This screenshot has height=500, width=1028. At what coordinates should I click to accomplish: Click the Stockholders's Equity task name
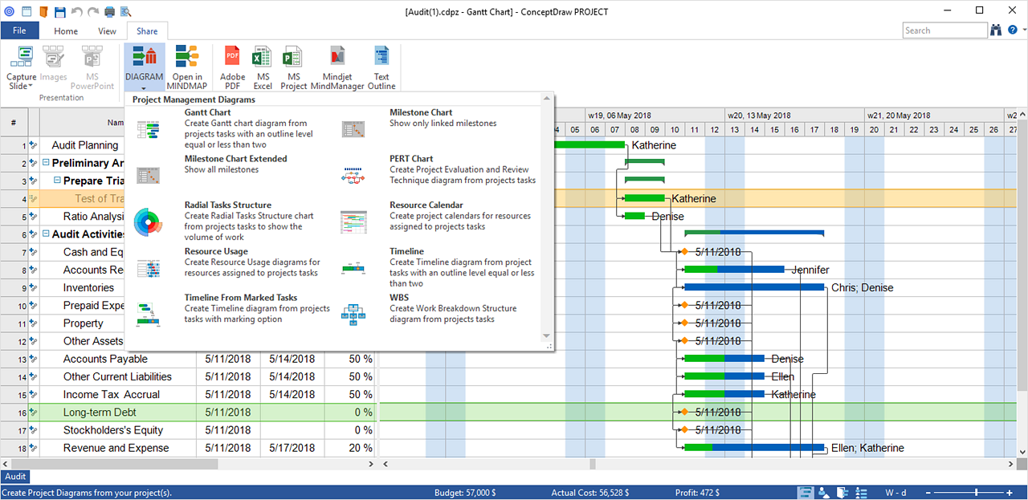pyautogui.click(x=113, y=430)
